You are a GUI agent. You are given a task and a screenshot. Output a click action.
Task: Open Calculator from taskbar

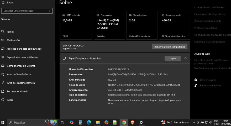tap(80, 123)
